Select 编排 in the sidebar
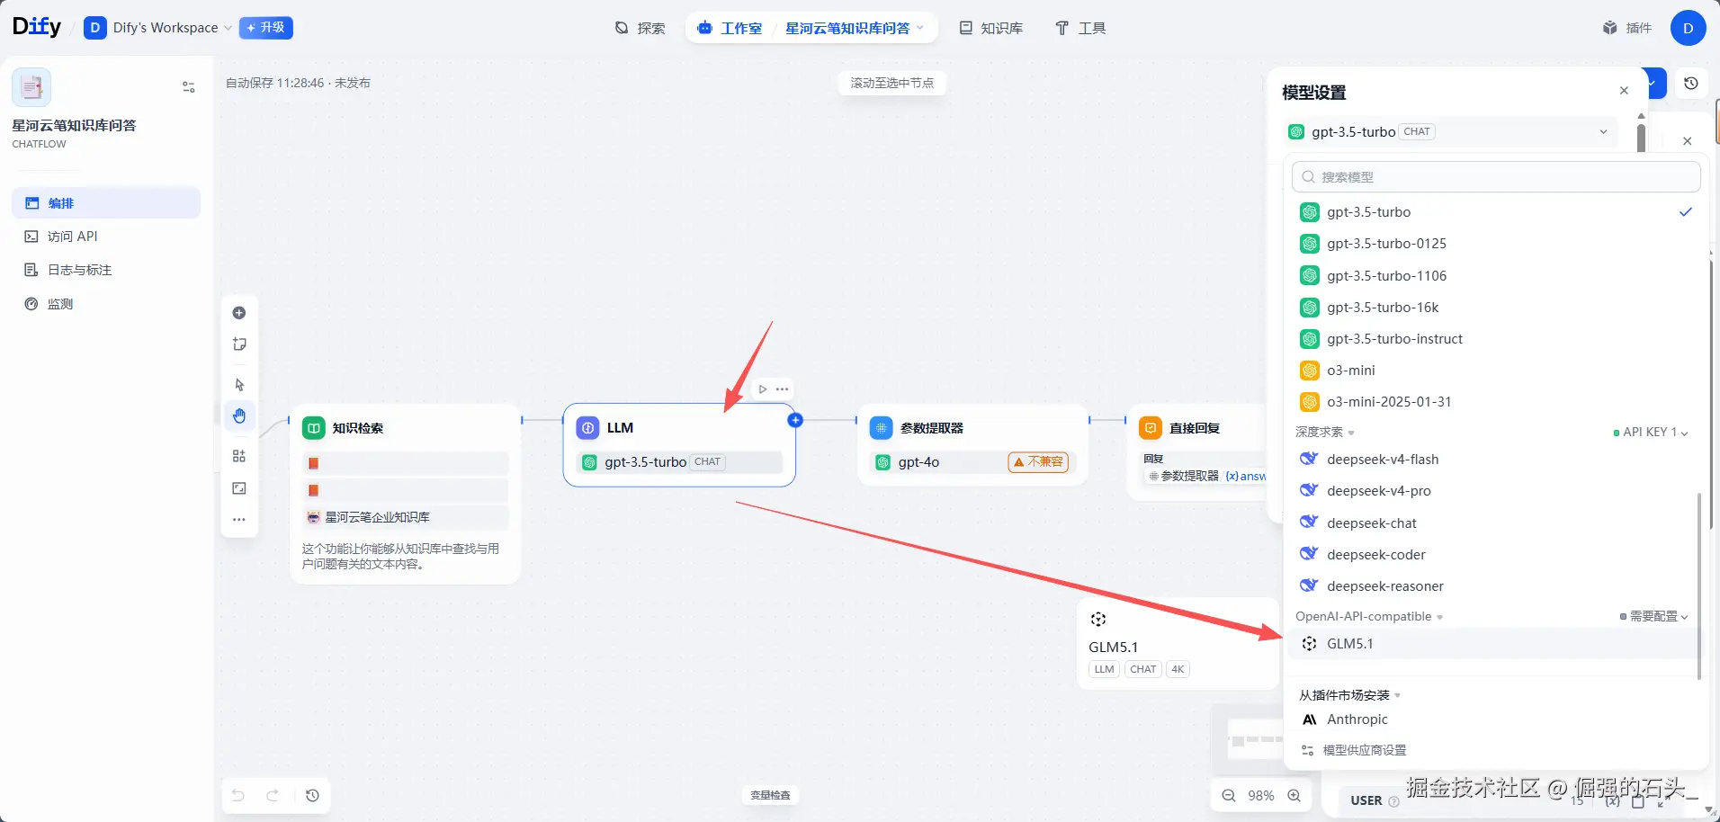The image size is (1720, 822). 106,203
